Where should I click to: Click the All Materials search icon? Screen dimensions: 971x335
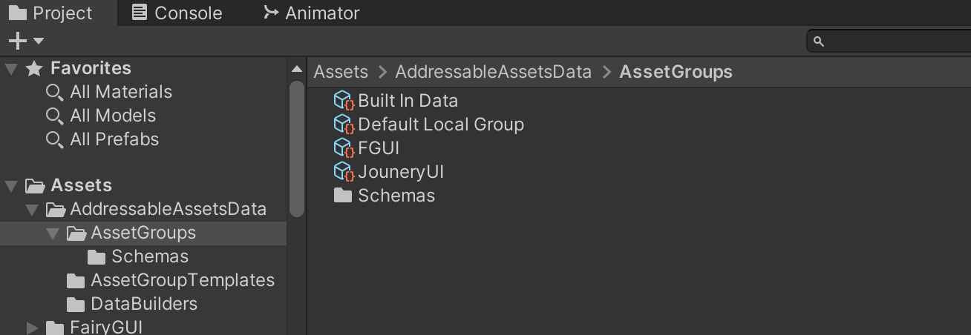[54, 93]
